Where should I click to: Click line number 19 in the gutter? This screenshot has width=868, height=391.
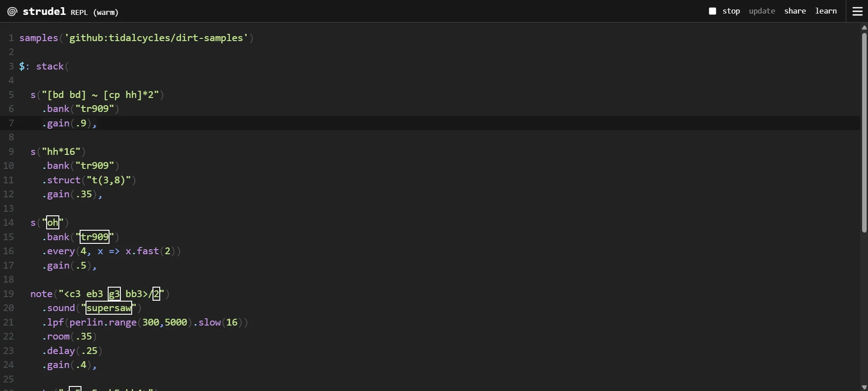[x=9, y=294]
